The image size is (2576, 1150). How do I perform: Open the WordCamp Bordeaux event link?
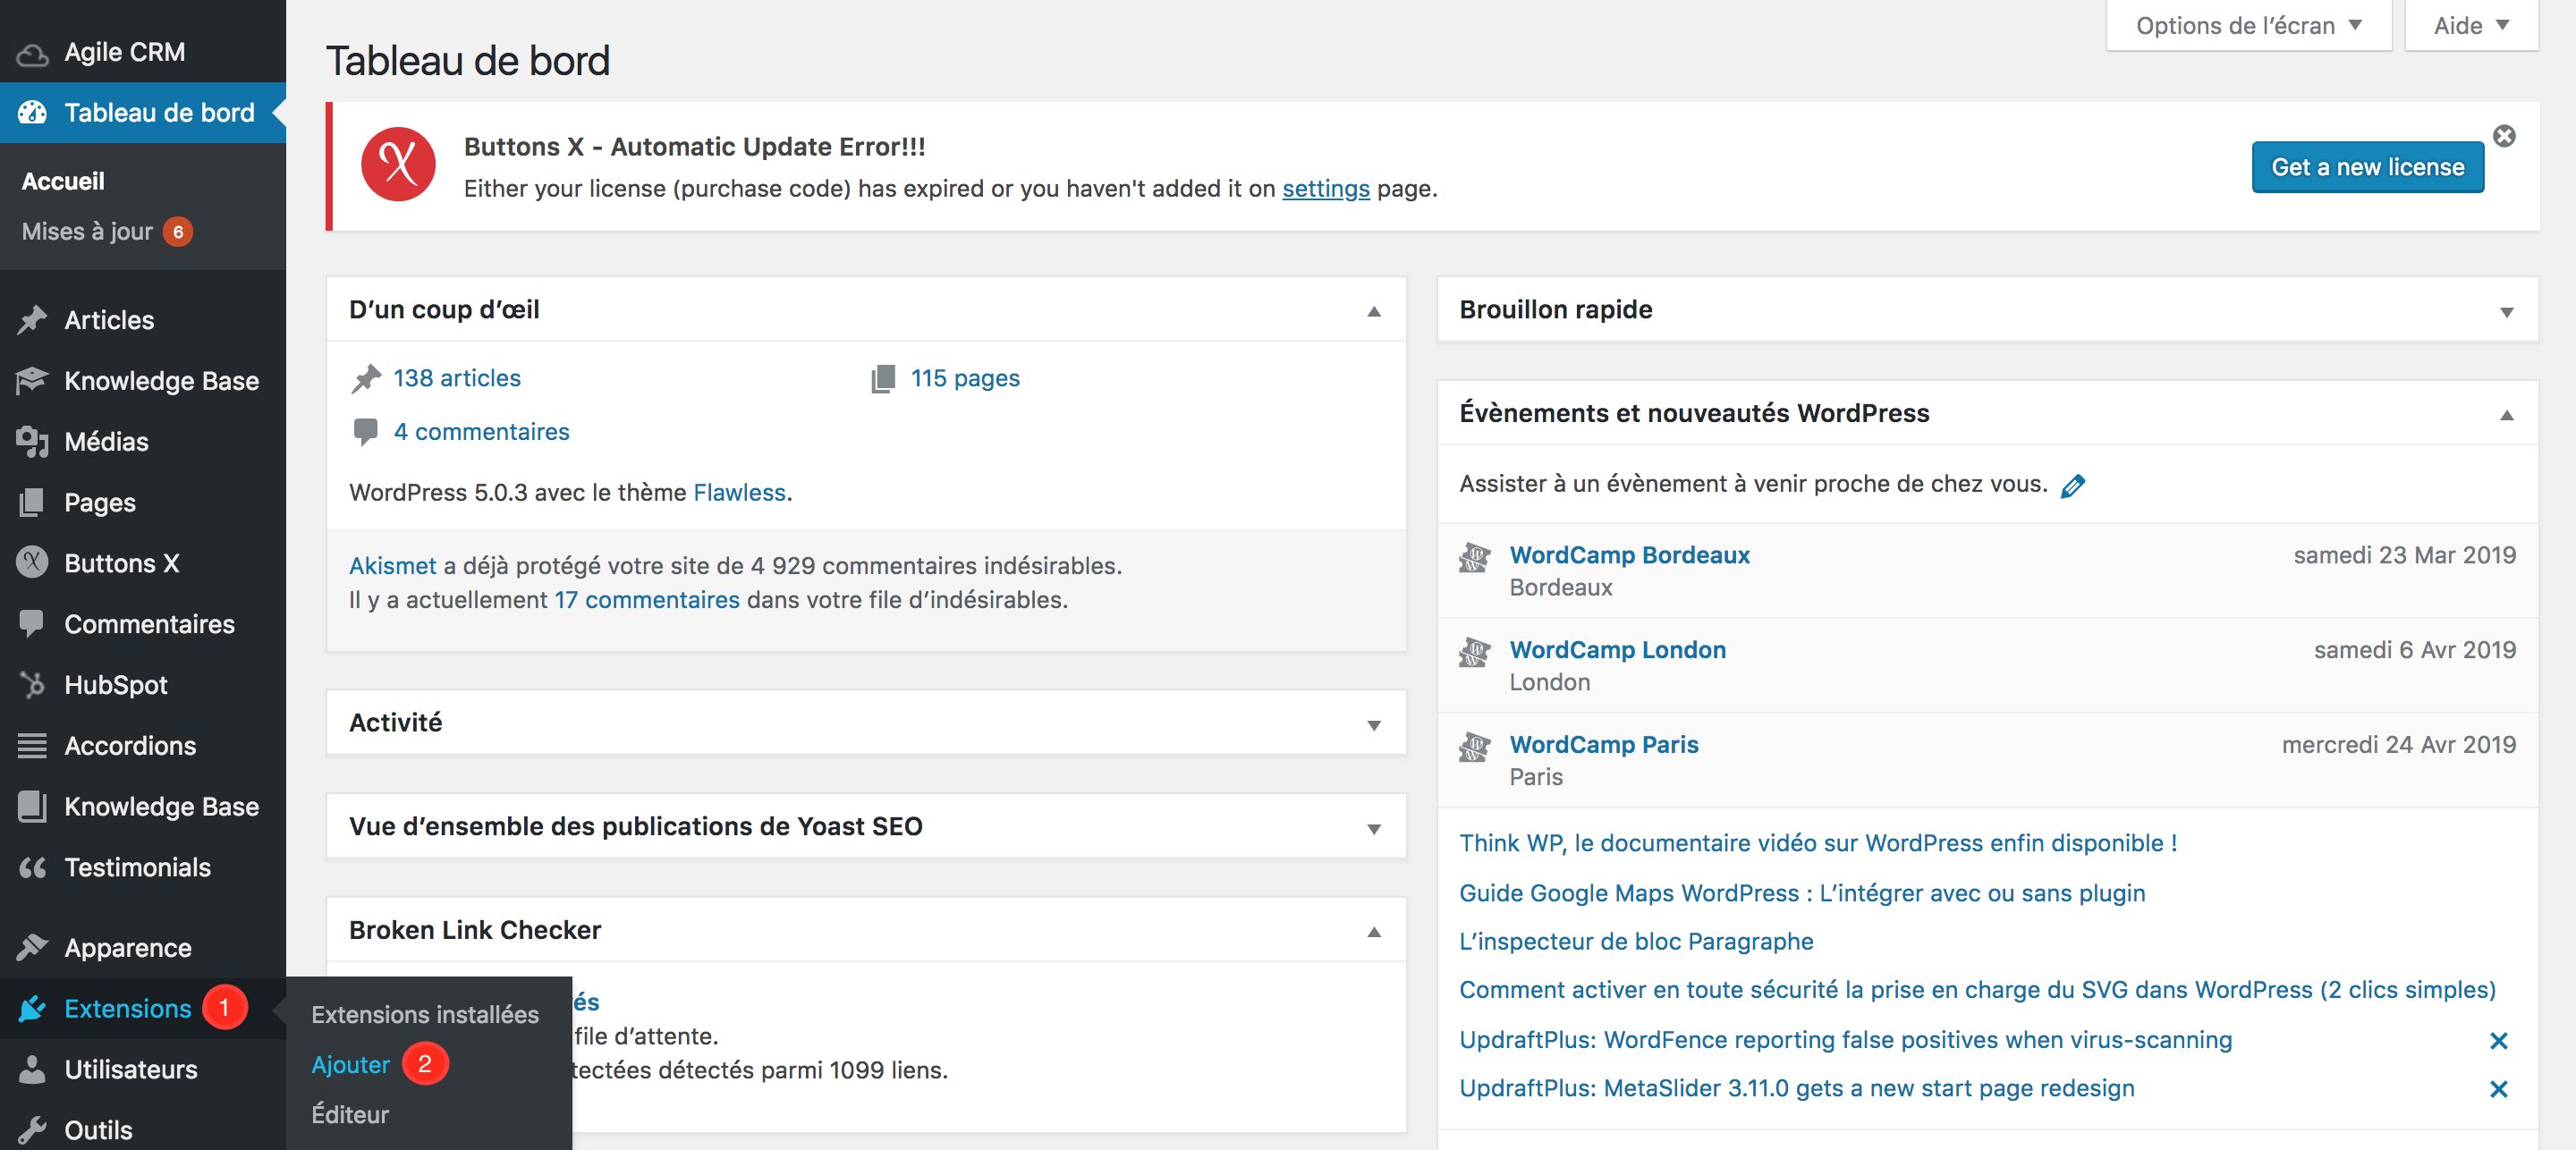(x=1629, y=555)
